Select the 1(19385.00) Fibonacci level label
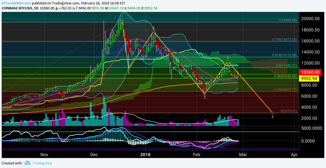Viewport: 326px width, 168px height. coord(288,20)
